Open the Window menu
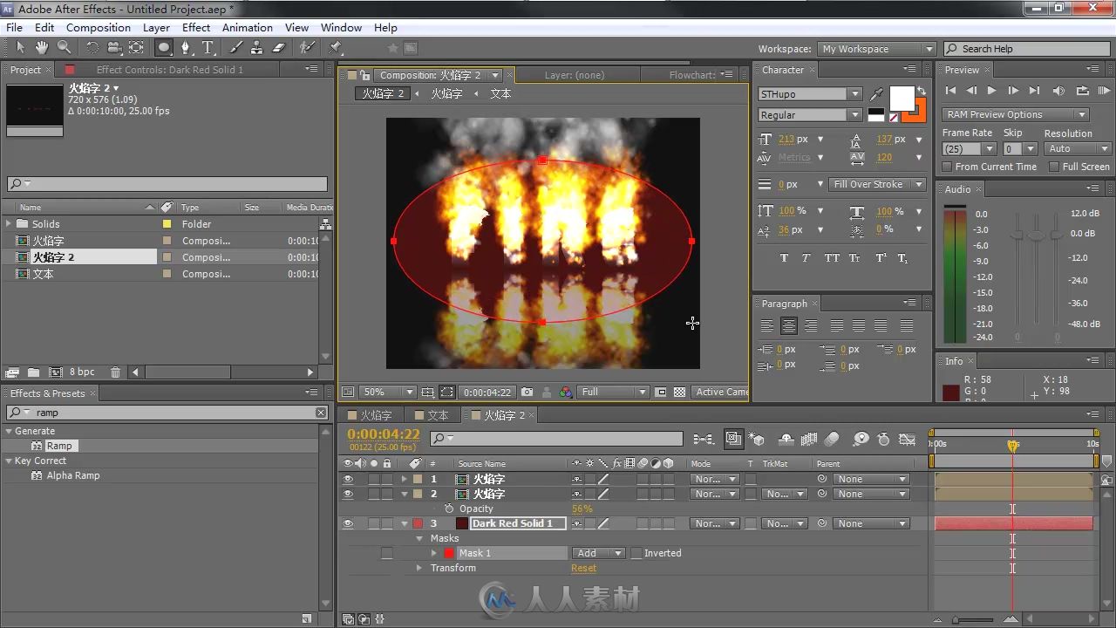This screenshot has width=1116, height=628. tap(341, 27)
